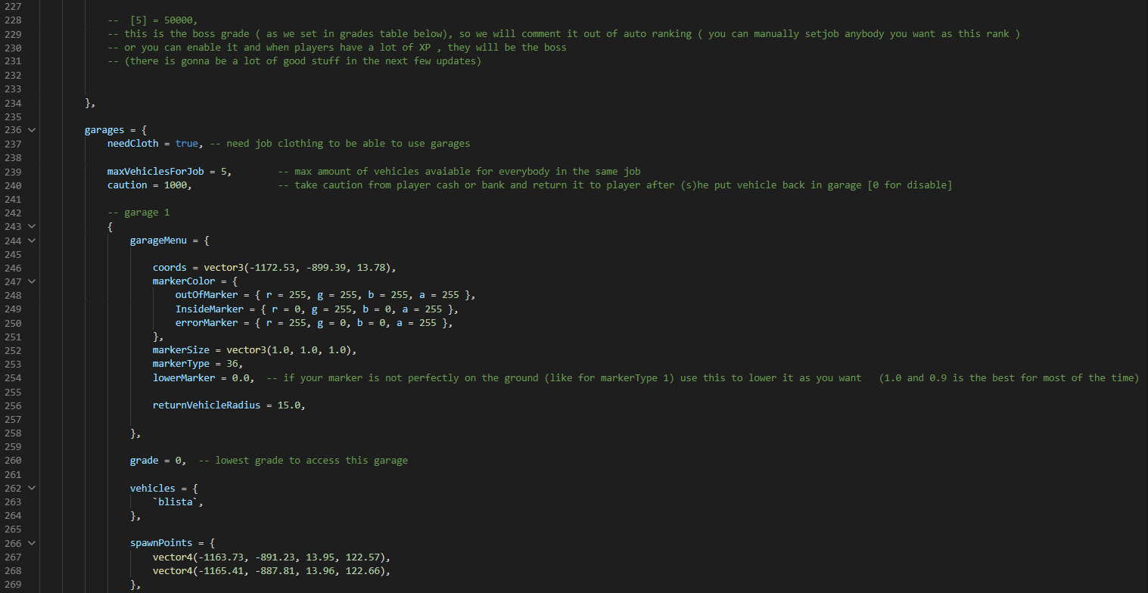This screenshot has height=593, width=1148.
Task: Collapse the vehicles list at line 262
Action: click(x=31, y=488)
